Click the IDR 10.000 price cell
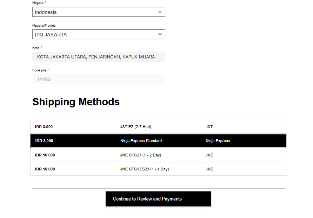 coord(45,155)
